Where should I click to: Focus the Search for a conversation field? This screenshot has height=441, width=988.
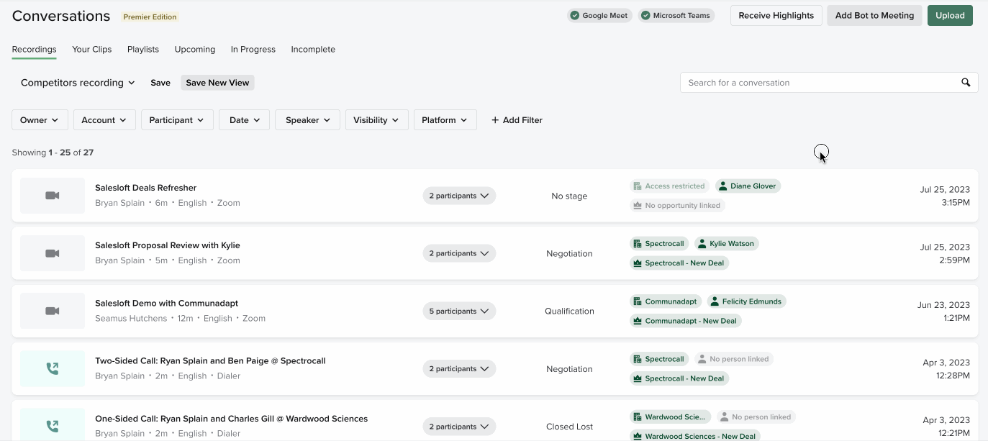(x=829, y=83)
